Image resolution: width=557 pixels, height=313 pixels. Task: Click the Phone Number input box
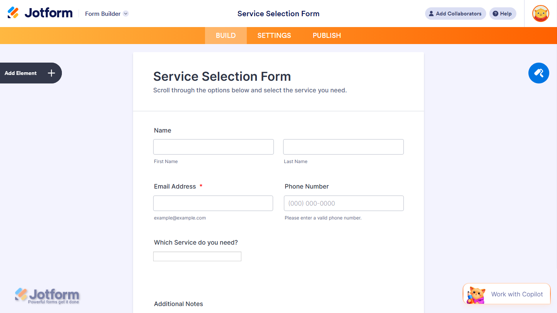point(343,203)
